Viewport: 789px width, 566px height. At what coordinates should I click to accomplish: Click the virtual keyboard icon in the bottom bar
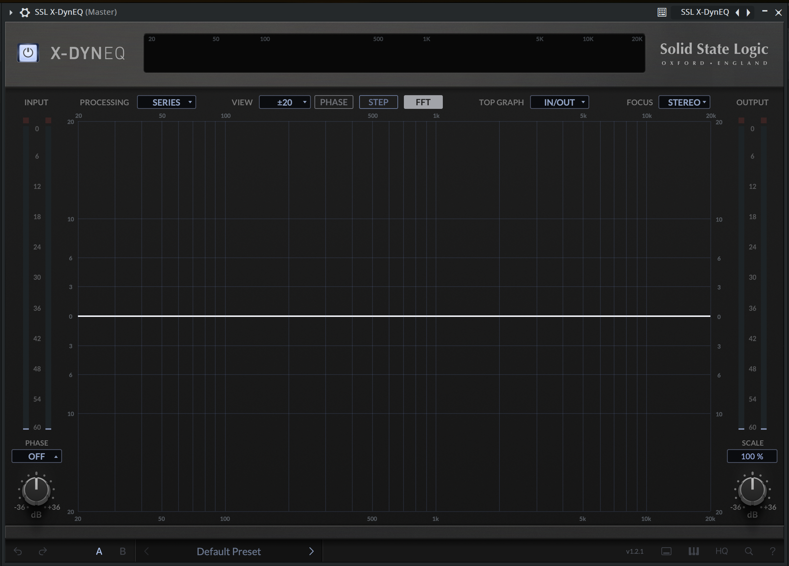[693, 551]
